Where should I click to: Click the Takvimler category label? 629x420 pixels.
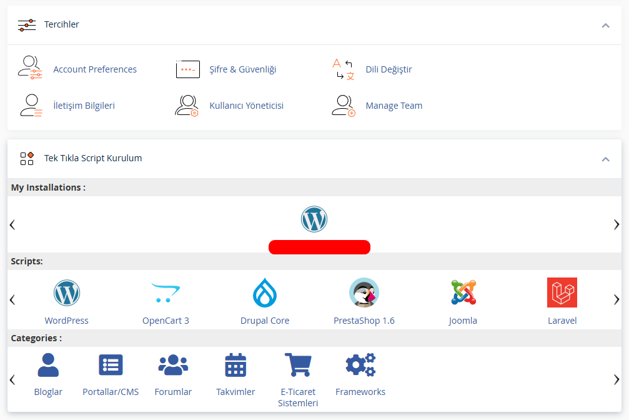235,392
